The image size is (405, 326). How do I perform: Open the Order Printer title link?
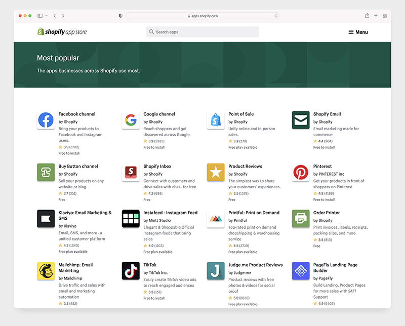(327, 213)
